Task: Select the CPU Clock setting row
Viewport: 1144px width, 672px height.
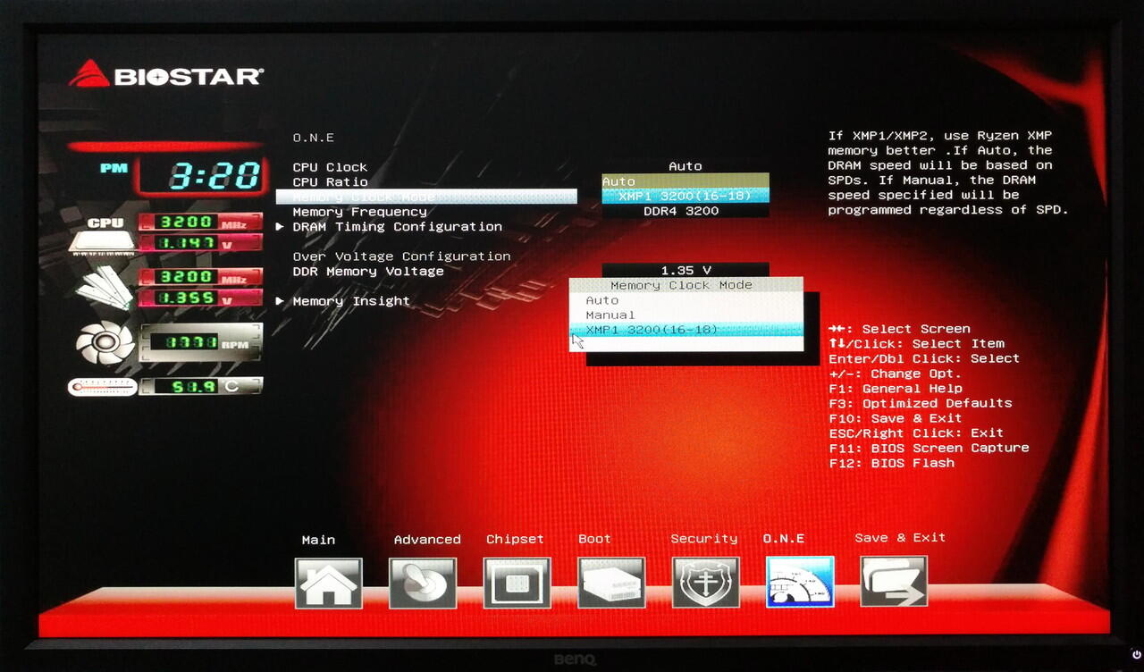Action: pos(330,167)
